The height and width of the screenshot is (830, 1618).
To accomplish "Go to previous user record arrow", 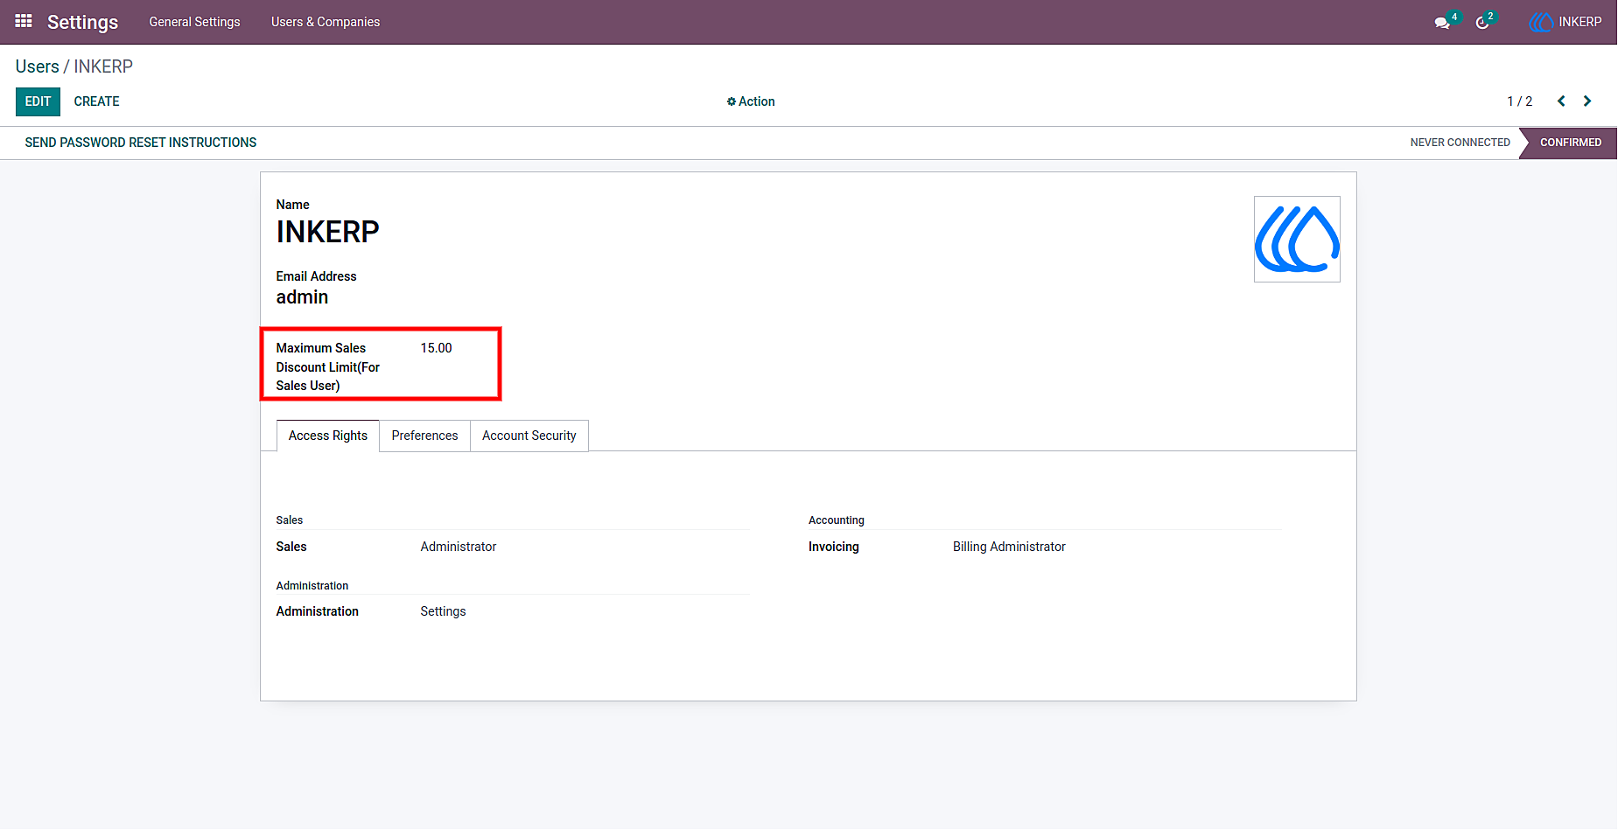I will (x=1561, y=101).
